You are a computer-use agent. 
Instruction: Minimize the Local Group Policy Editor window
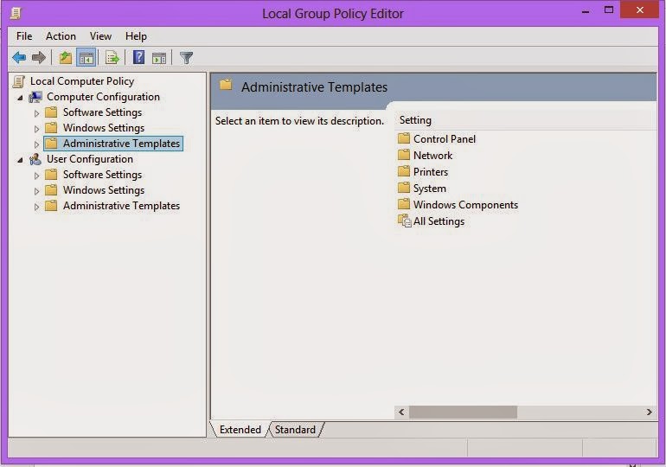click(586, 11)
